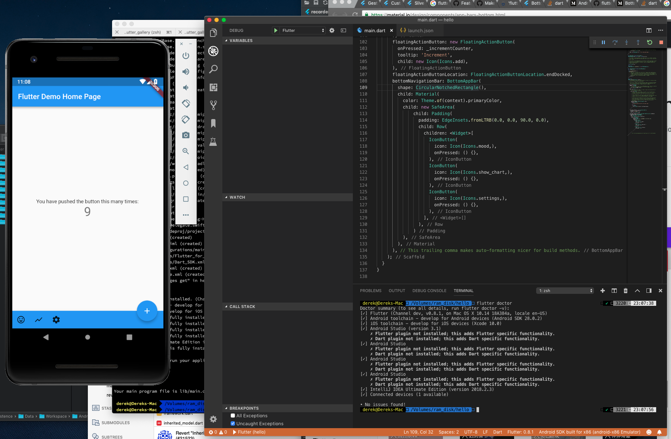
Task: Stop debugging with the red stop icon
Action: pos(661,42)
